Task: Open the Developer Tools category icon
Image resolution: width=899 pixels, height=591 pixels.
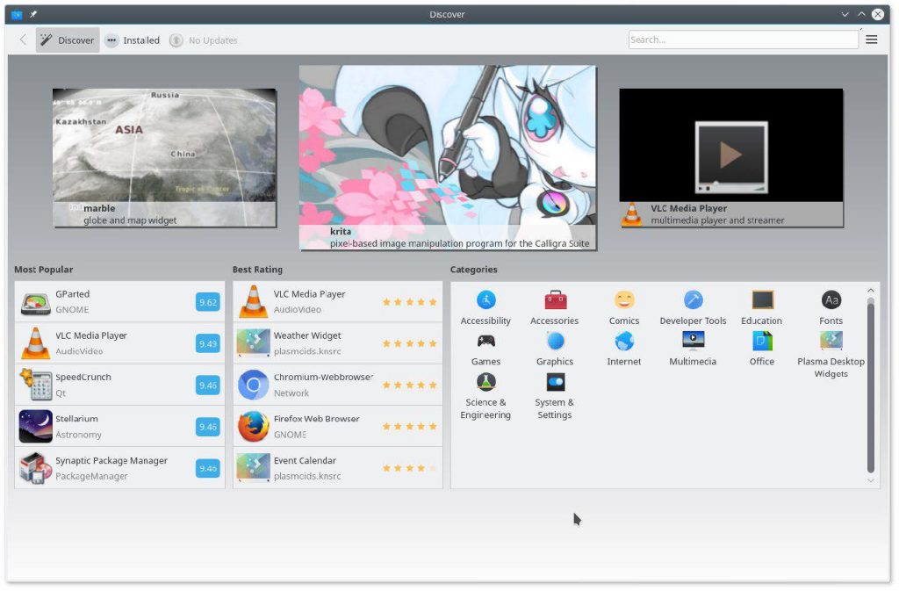Action: point(694,300)
